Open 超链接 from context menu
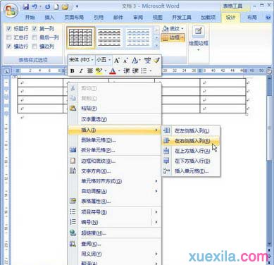274x265 pixels. coord(114,233)
